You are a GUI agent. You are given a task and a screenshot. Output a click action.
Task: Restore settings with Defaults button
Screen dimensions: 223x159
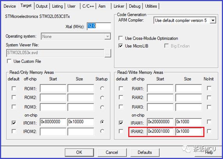(145, 152)
